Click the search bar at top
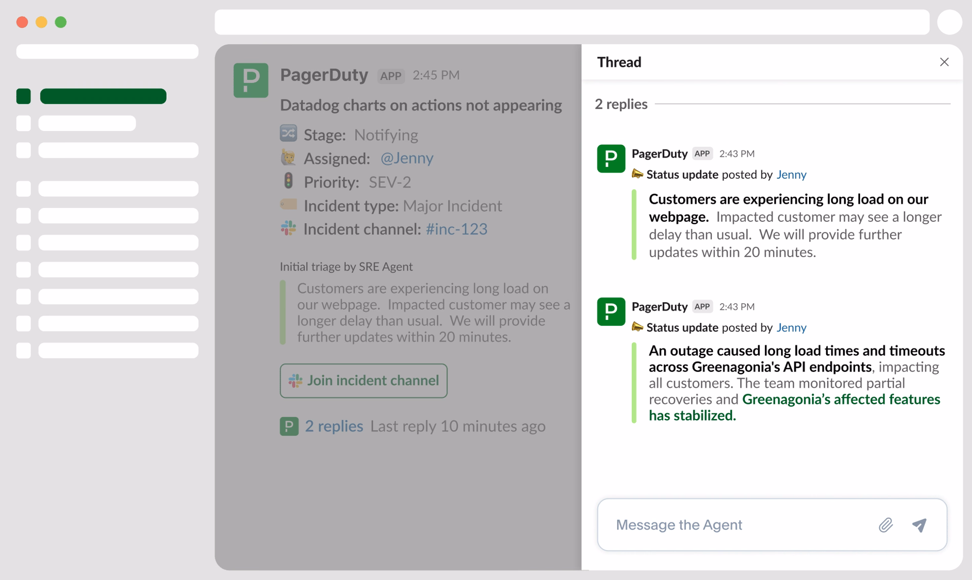The image size is (972, 580). [572, 22]
